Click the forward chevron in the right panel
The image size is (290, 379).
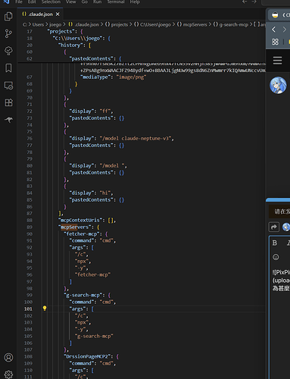285,30
